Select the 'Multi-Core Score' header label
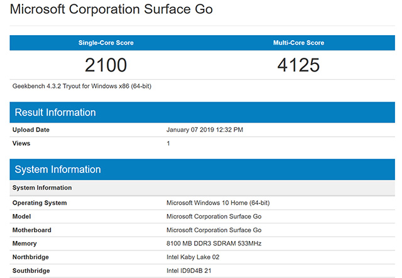The image size is (402, 278). tap(299, 43)
